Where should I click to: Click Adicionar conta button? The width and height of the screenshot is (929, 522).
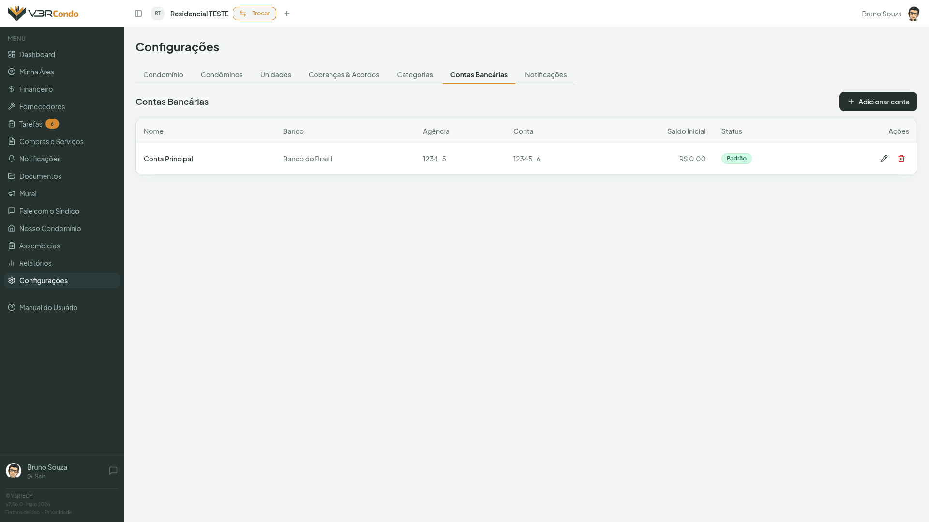(878, 101)
